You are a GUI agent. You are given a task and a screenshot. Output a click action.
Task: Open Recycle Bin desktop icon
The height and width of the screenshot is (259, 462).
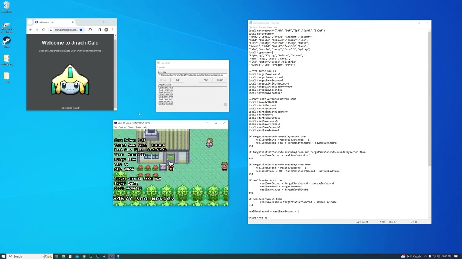tap(6, 7)
